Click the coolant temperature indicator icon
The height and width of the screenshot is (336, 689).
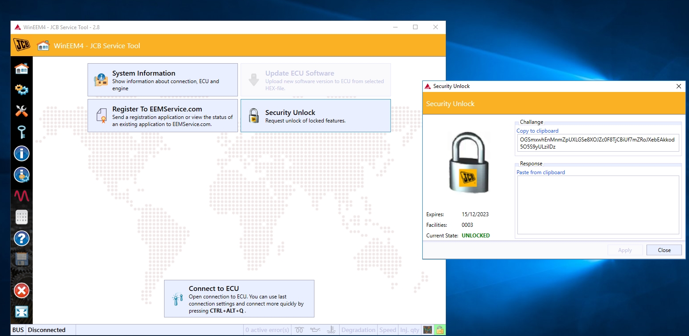click(x=331, y=329)
